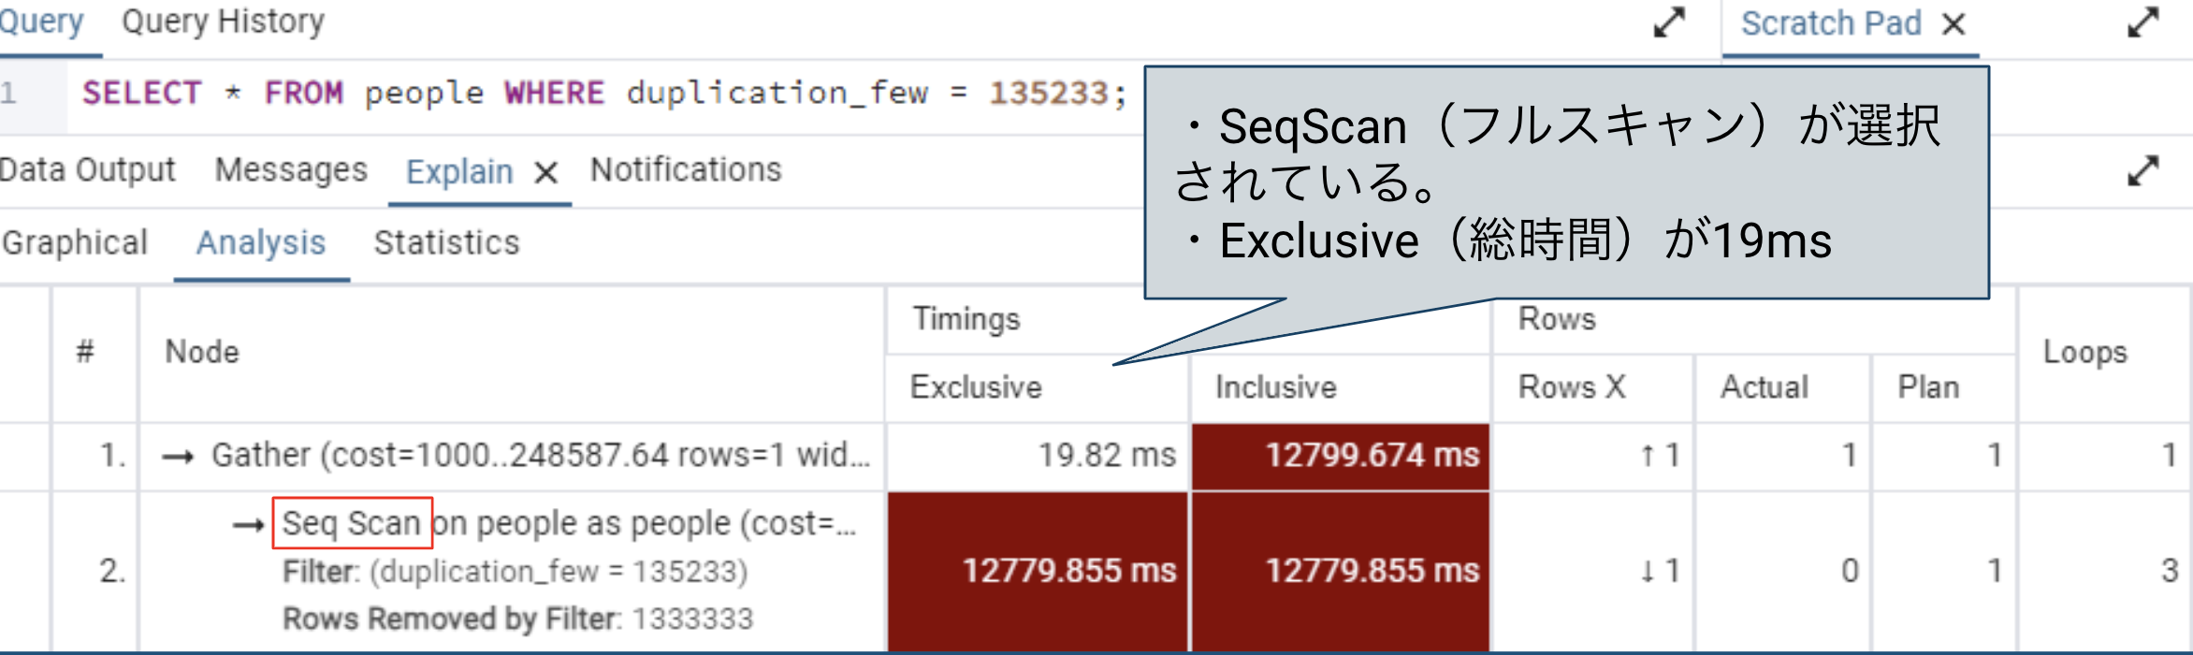Select the Analysis sub-tab
2193x655 pixels.
click(x=261, y=243)
